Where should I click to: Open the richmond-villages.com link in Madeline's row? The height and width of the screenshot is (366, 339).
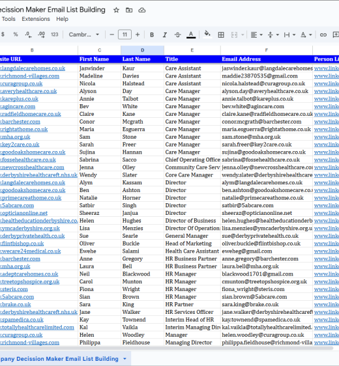(x=29, y=76)
